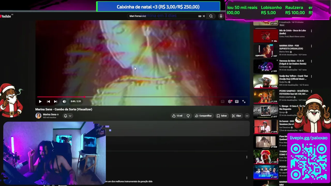
Task: Click Lobisonho R$ 5,00 donation ticker
Action: click(x=271, y=10)
